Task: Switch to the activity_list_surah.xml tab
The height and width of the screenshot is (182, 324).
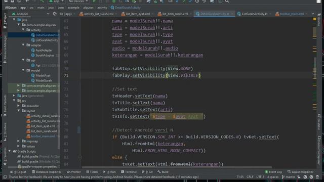Action: [97, 14]
